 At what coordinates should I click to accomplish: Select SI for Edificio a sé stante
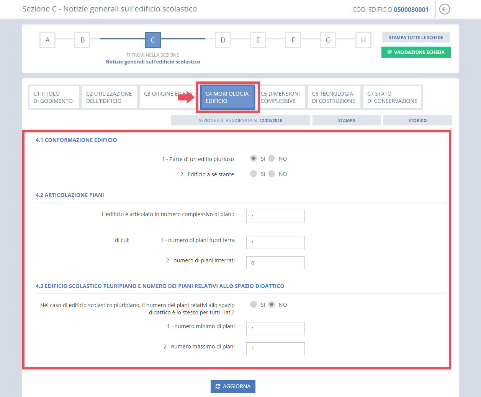coord(254,174)
